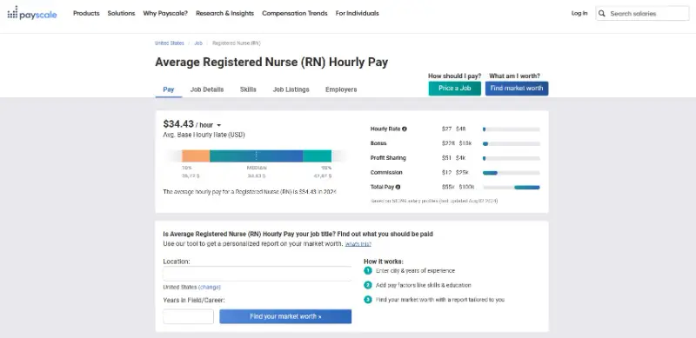Click the Bonus range bar
This screenshot has height=338, width=696.
tap(512, 143)
